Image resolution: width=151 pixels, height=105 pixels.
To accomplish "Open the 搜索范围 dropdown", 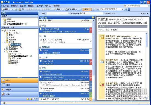I will tap(75, 13).
